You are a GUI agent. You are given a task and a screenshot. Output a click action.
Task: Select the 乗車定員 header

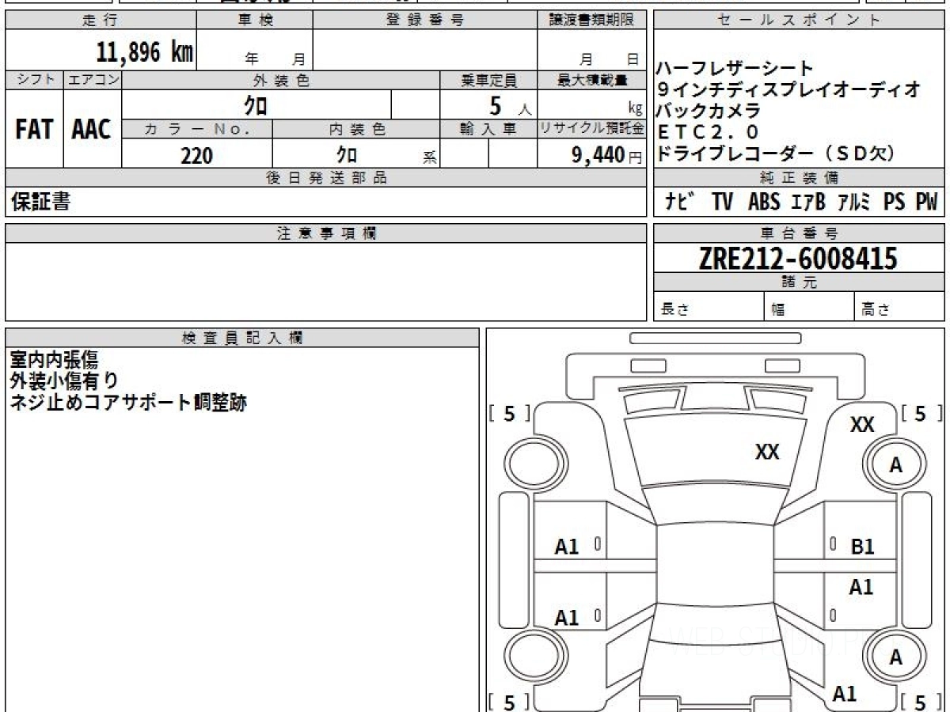(488, 80)
